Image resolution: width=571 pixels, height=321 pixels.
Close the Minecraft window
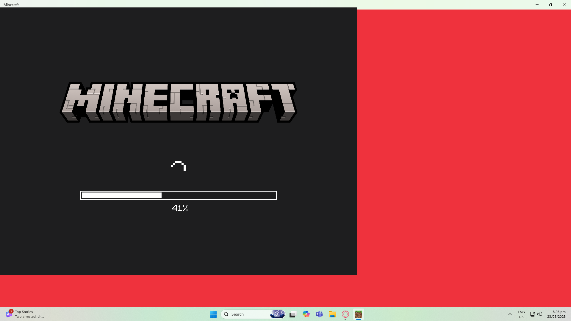(x=564, y=5)
